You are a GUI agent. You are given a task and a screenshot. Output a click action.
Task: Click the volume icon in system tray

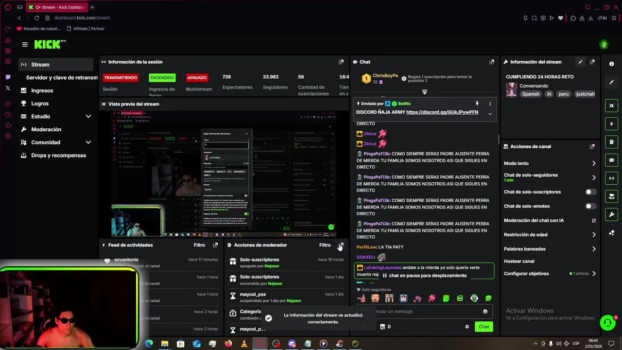(x=559, y=344)
